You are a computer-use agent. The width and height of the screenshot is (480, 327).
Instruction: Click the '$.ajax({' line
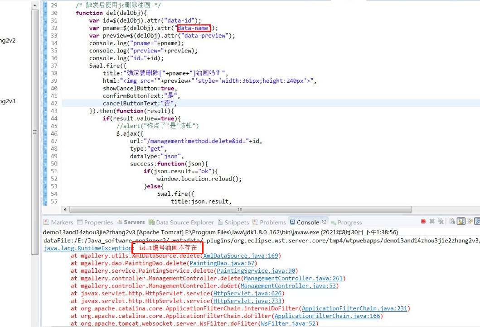130,133
